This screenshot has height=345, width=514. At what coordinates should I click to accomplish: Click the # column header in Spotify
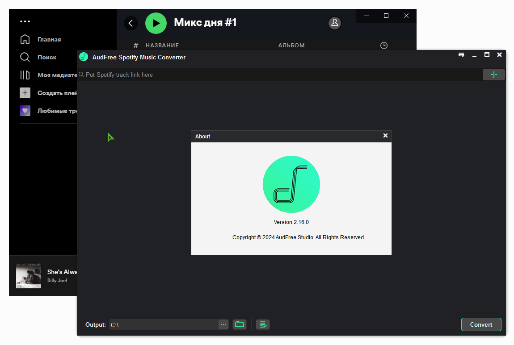click(x=136, y=46)
